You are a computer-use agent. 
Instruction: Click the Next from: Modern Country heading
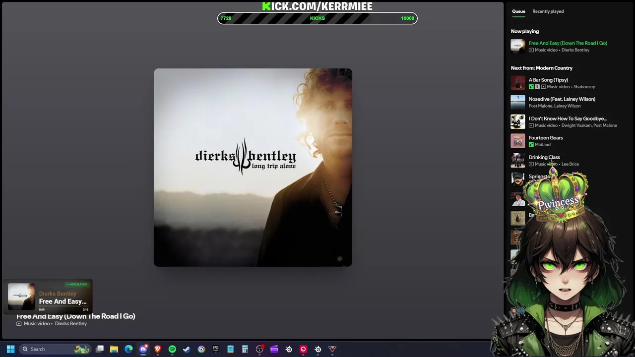coord(542,68)
